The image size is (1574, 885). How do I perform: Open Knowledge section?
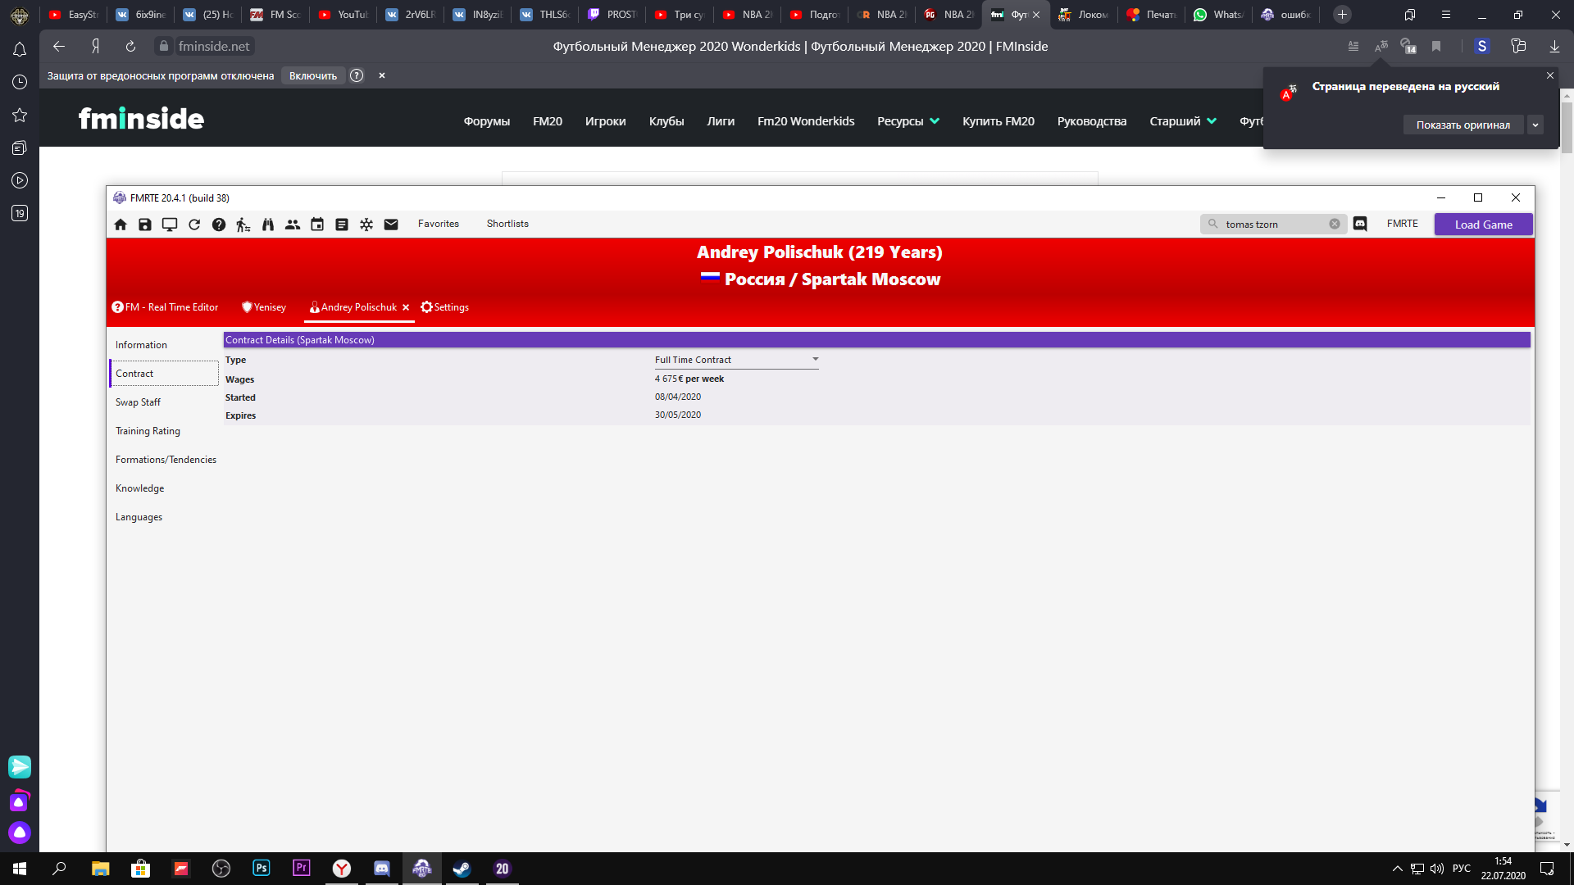(139, 488)
